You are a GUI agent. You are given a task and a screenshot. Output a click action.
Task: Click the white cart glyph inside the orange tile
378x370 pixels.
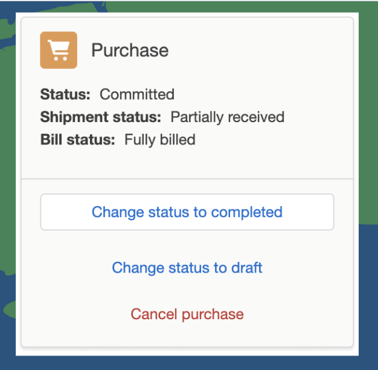coord(59,50)
